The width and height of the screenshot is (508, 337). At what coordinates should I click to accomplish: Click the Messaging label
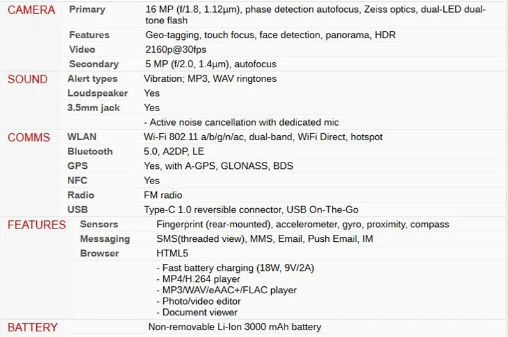click(x=105, y=239)
